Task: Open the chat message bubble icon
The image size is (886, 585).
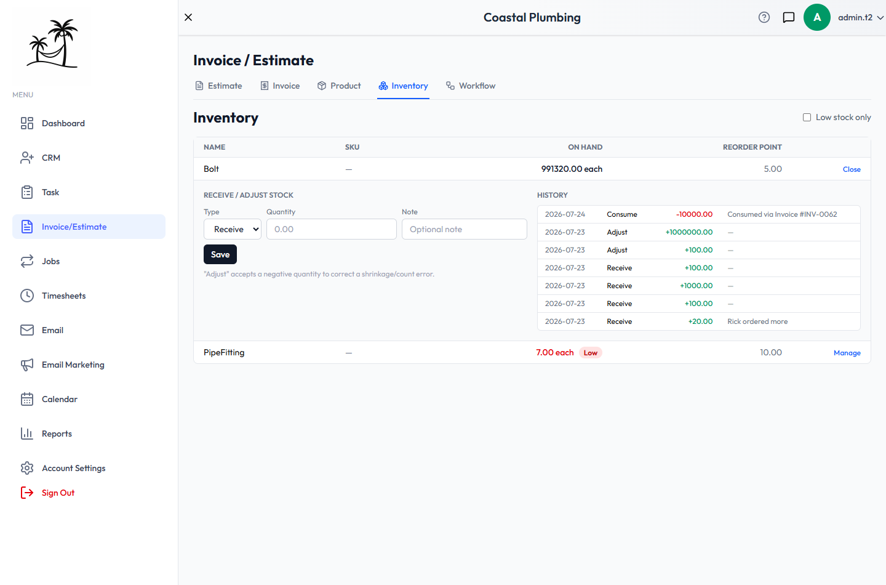Action: [x=789, y=17]
